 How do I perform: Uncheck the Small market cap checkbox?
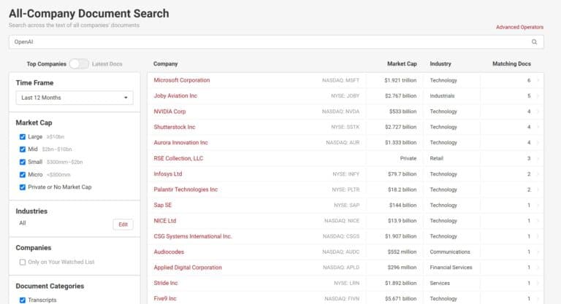[x=23, y=162]
